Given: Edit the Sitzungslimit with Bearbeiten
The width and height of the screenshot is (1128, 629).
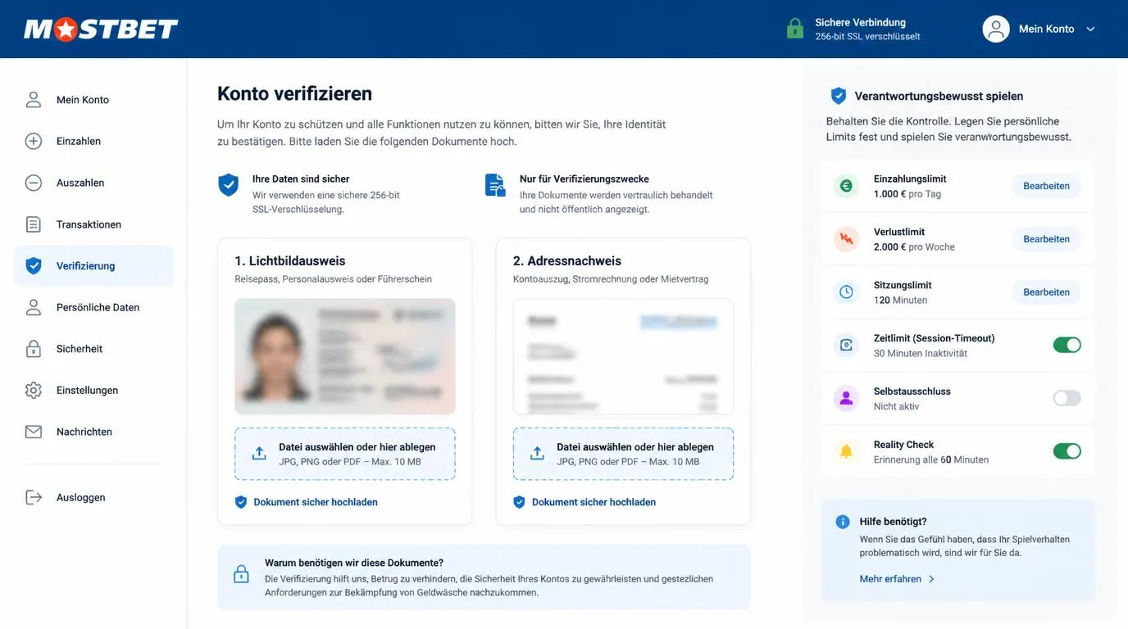Looking at the screenshot, I should point(1046,292).
